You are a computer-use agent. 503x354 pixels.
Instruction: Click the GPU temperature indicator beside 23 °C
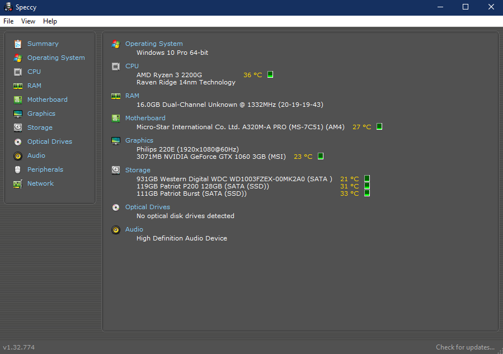[321, 157]
